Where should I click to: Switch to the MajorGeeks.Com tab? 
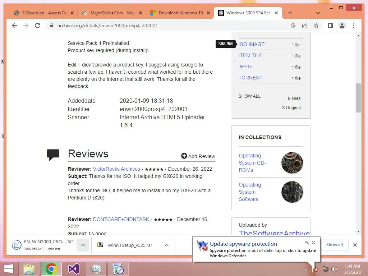click(112, 13)
